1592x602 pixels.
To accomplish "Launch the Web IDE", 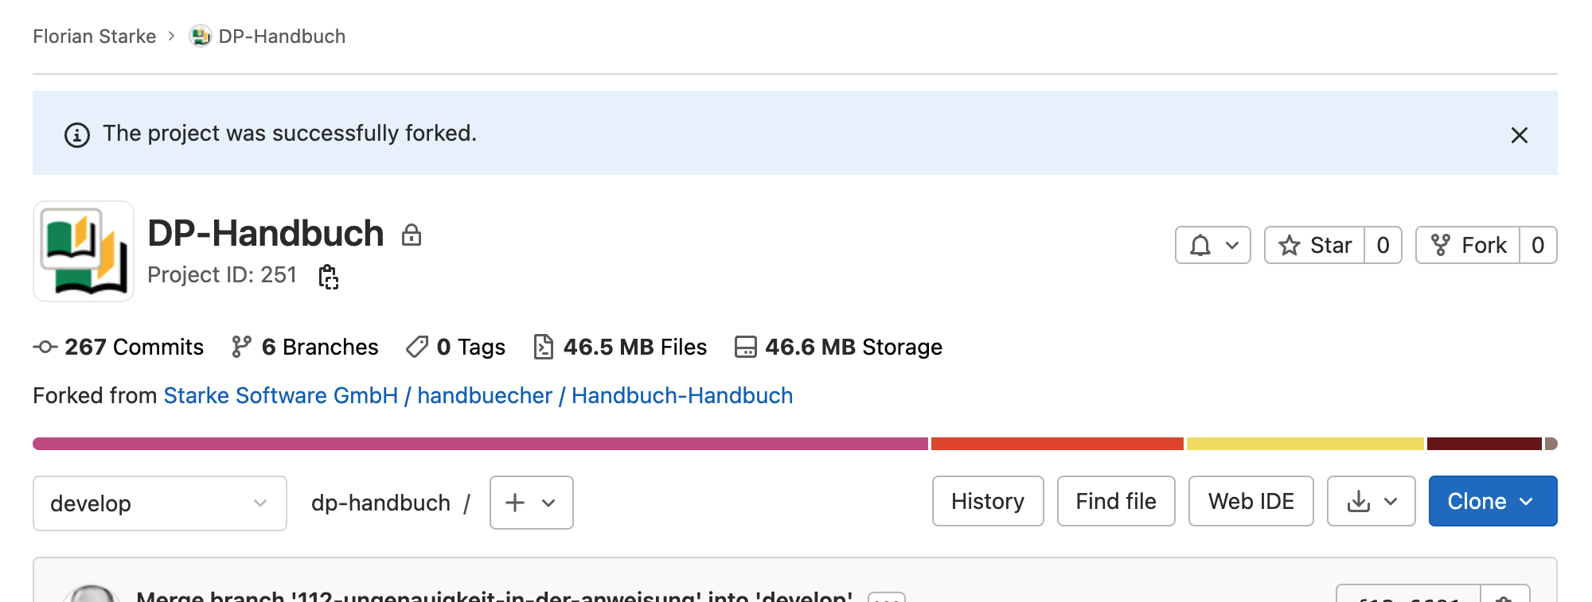I will click(1251, 501).
